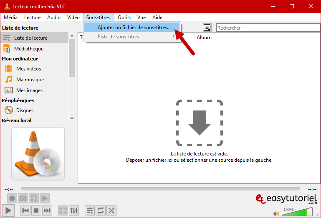Click the record button
321x218 pixels.
(12, 198)
